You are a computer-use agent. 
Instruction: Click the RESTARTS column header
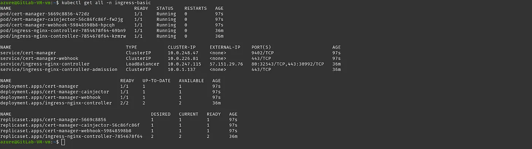(195, 8)
